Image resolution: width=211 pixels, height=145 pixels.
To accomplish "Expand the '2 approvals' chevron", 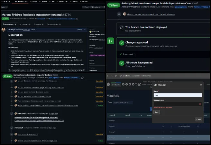I will (135, 54).
